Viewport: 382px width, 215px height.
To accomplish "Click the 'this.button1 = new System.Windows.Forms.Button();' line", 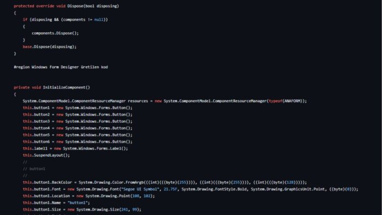I will (x=77, y=108).
